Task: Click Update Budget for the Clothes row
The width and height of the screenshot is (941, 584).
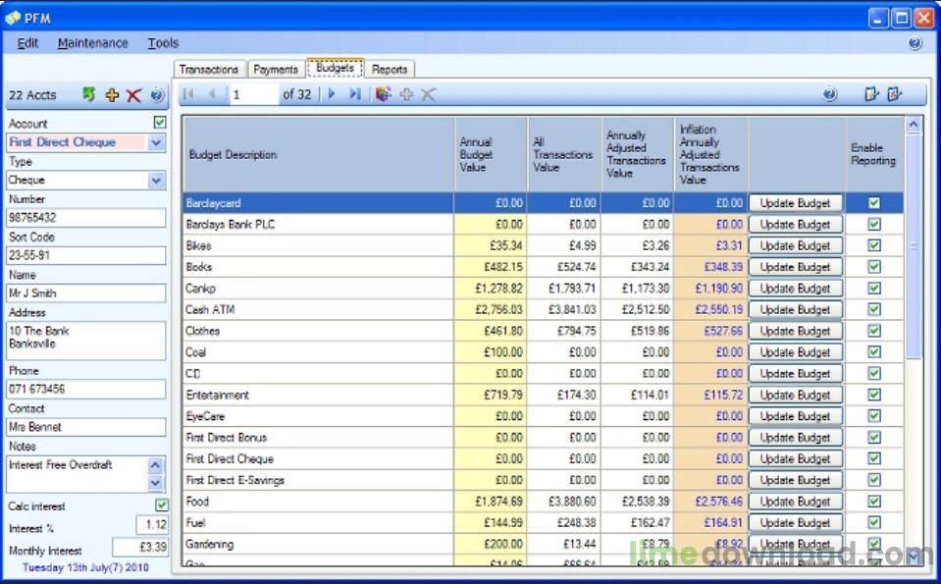Action: [795, 331]
